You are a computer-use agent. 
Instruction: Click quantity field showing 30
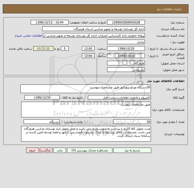132,122
